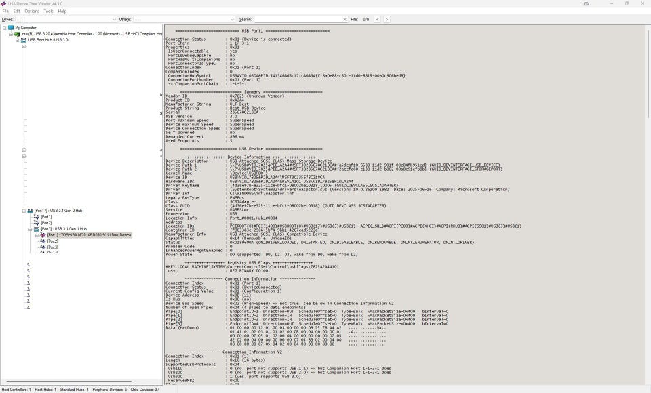
Task: Click the USB 3.1 Gen 2 Hub icon
Action: tap(30, 211)
